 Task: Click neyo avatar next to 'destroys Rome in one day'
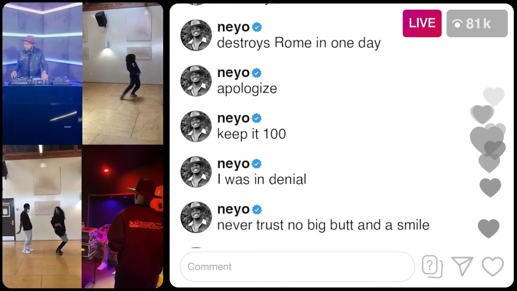click(196, 35)
